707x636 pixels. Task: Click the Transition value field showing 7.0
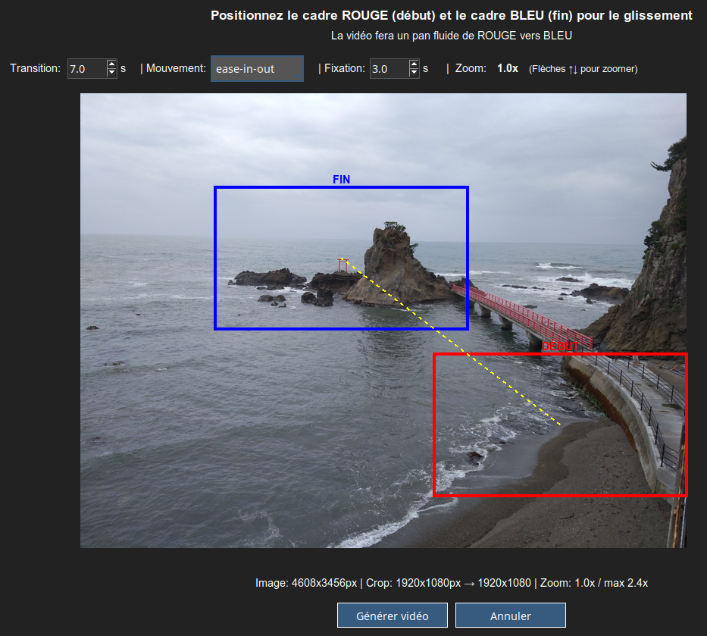click(86, 69)
